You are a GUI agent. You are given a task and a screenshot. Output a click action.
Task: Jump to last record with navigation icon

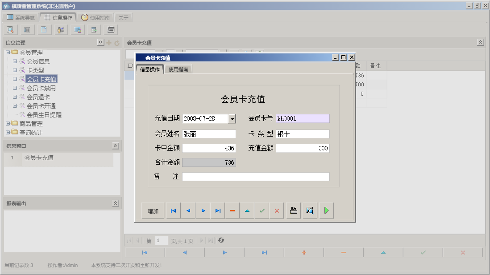217,210
